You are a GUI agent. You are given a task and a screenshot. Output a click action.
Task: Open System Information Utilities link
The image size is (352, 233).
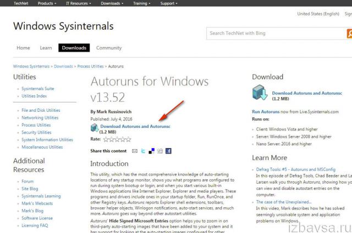point(47,140)
